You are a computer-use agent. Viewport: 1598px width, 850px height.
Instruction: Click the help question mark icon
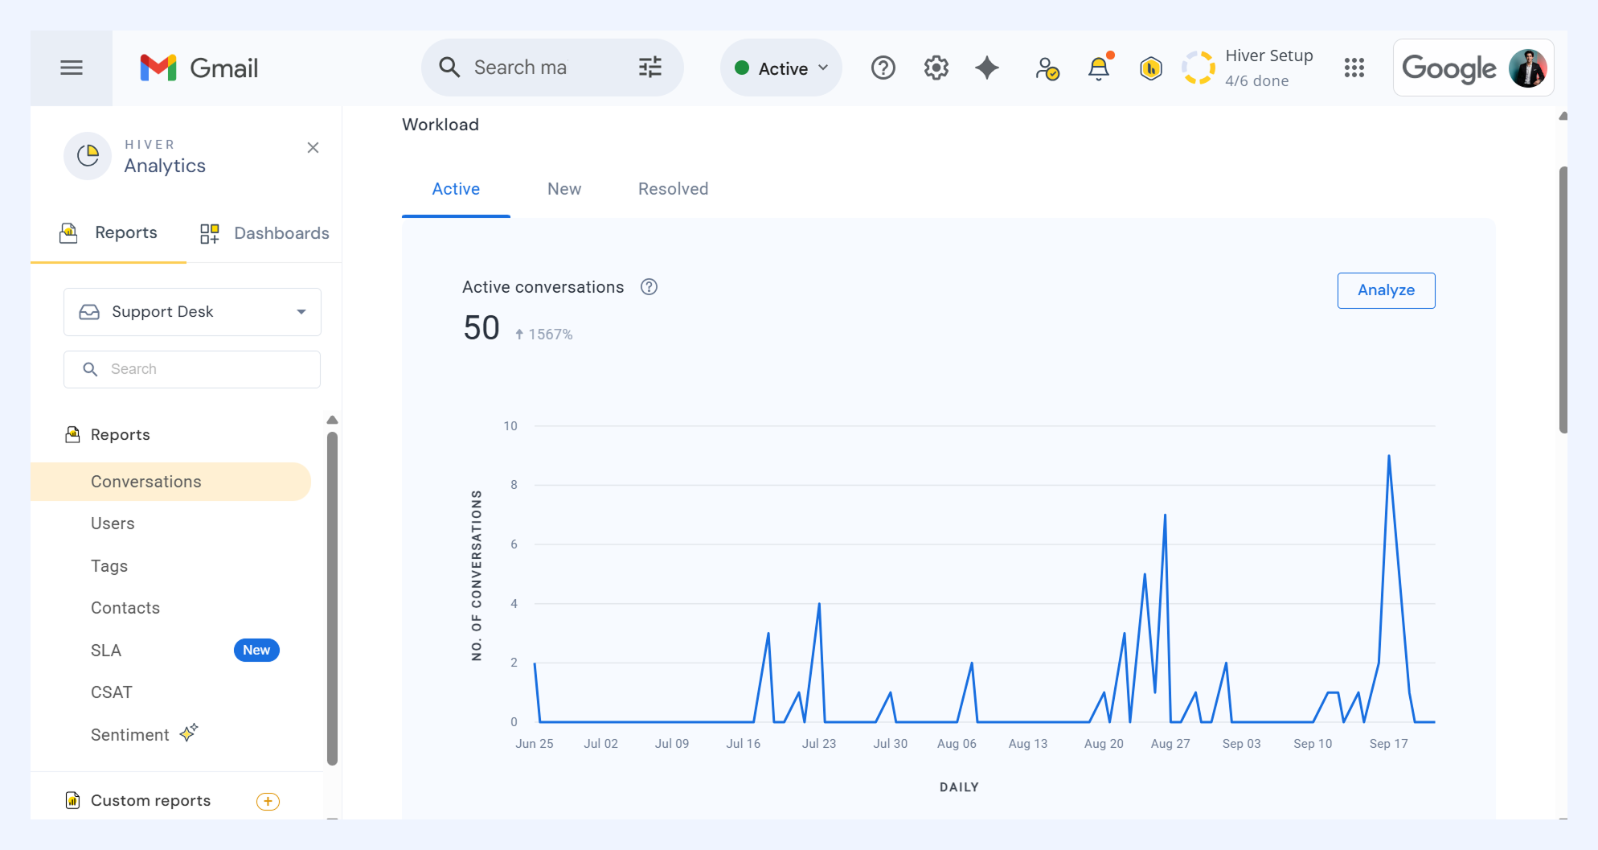(x=883, y=68)
